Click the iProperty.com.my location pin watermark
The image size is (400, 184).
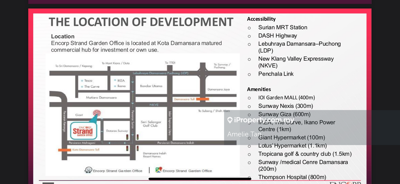[x=230, y=120]
